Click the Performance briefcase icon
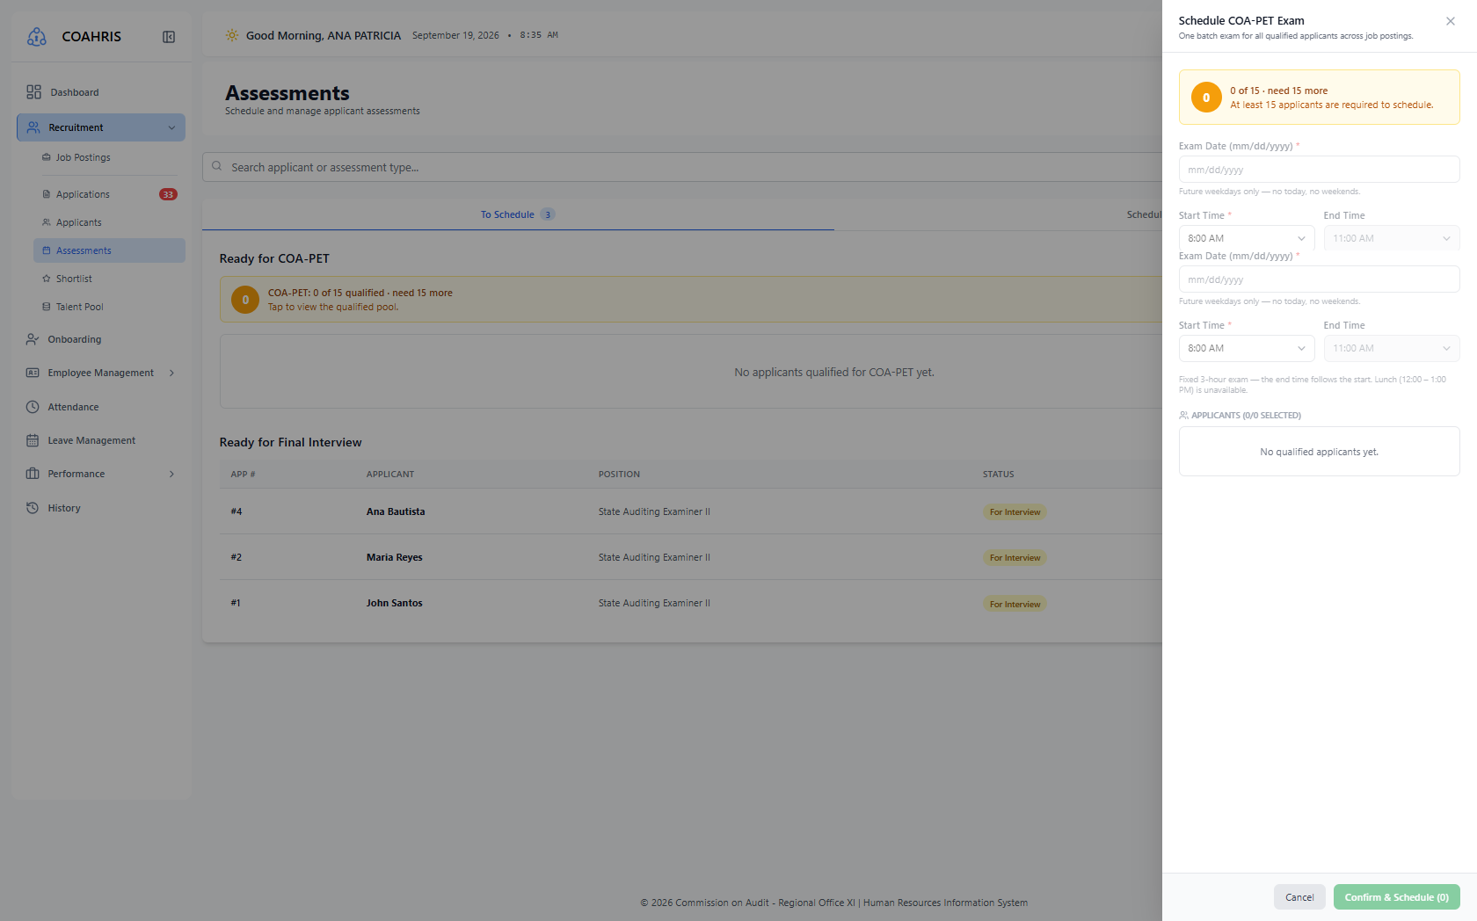This screenshot has width=1477, height=921. (33, 474)
